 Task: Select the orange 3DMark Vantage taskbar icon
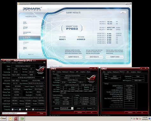tap(10, 118)
